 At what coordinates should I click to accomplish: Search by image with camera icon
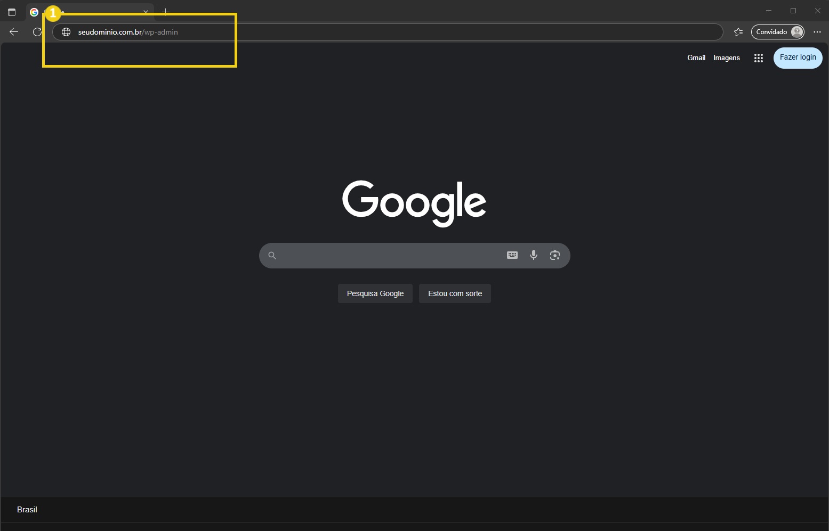(x=555, y=255)
